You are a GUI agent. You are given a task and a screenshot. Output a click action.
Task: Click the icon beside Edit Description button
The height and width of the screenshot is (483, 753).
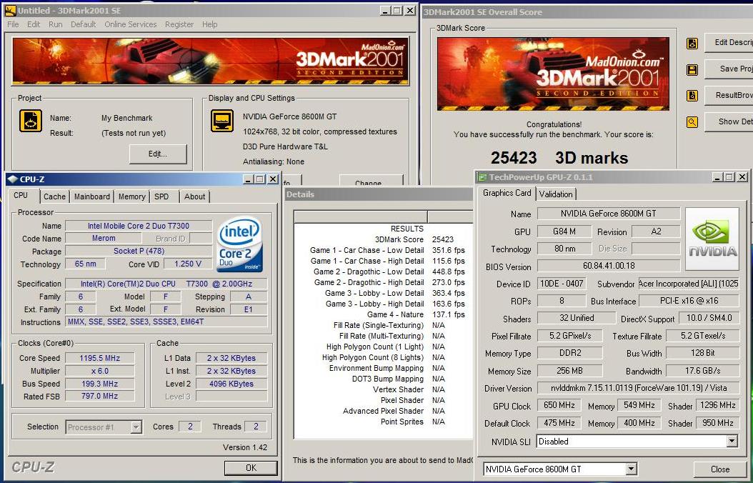[x=692, y=44]
